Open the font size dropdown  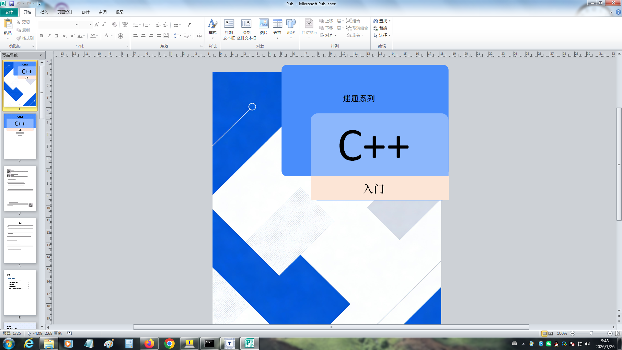point(90,25)
